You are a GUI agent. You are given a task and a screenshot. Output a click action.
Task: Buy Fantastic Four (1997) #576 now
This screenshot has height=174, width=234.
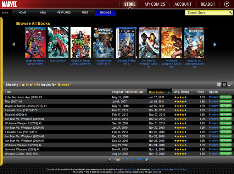[x=225, y=132]
